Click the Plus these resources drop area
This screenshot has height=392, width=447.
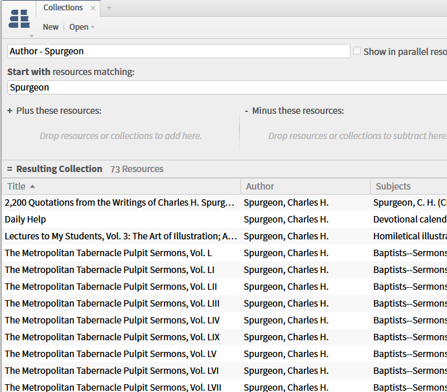click(x=120, y=136)
